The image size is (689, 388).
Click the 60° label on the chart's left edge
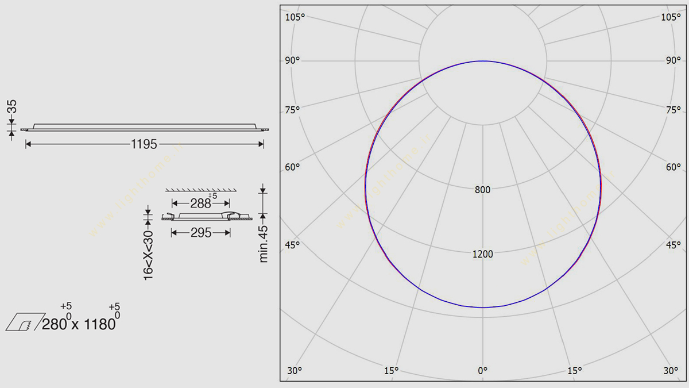click(x=293, y=167)
